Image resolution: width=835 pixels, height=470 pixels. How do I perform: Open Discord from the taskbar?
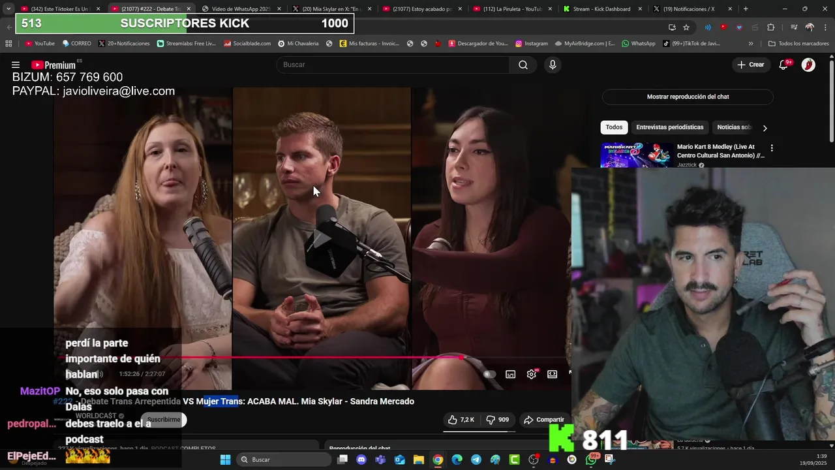coord(361,460)
